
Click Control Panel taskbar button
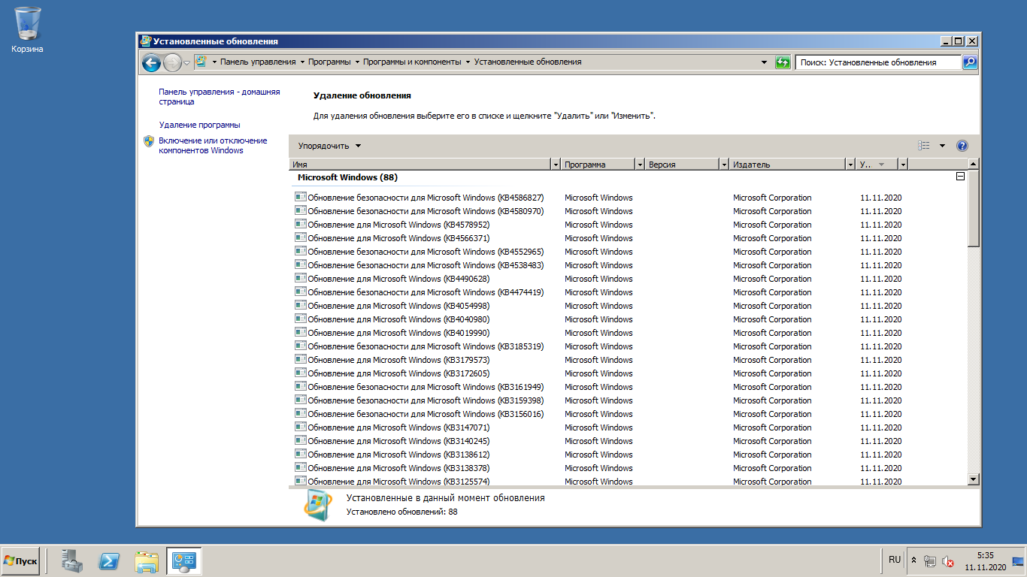click(183, 561)
